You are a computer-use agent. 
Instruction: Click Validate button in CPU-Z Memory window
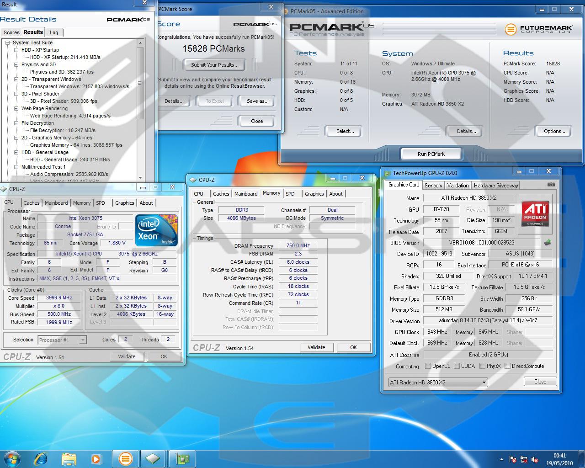tap(316, 347)
